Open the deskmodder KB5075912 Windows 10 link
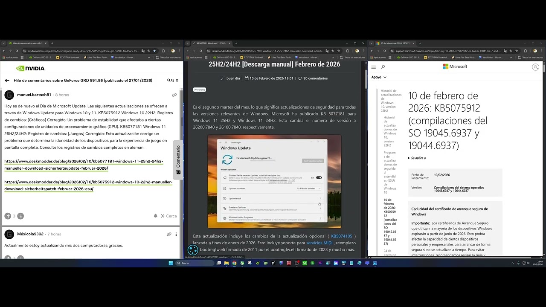This screenshot has width=546, height=307. tap(88, 185)
